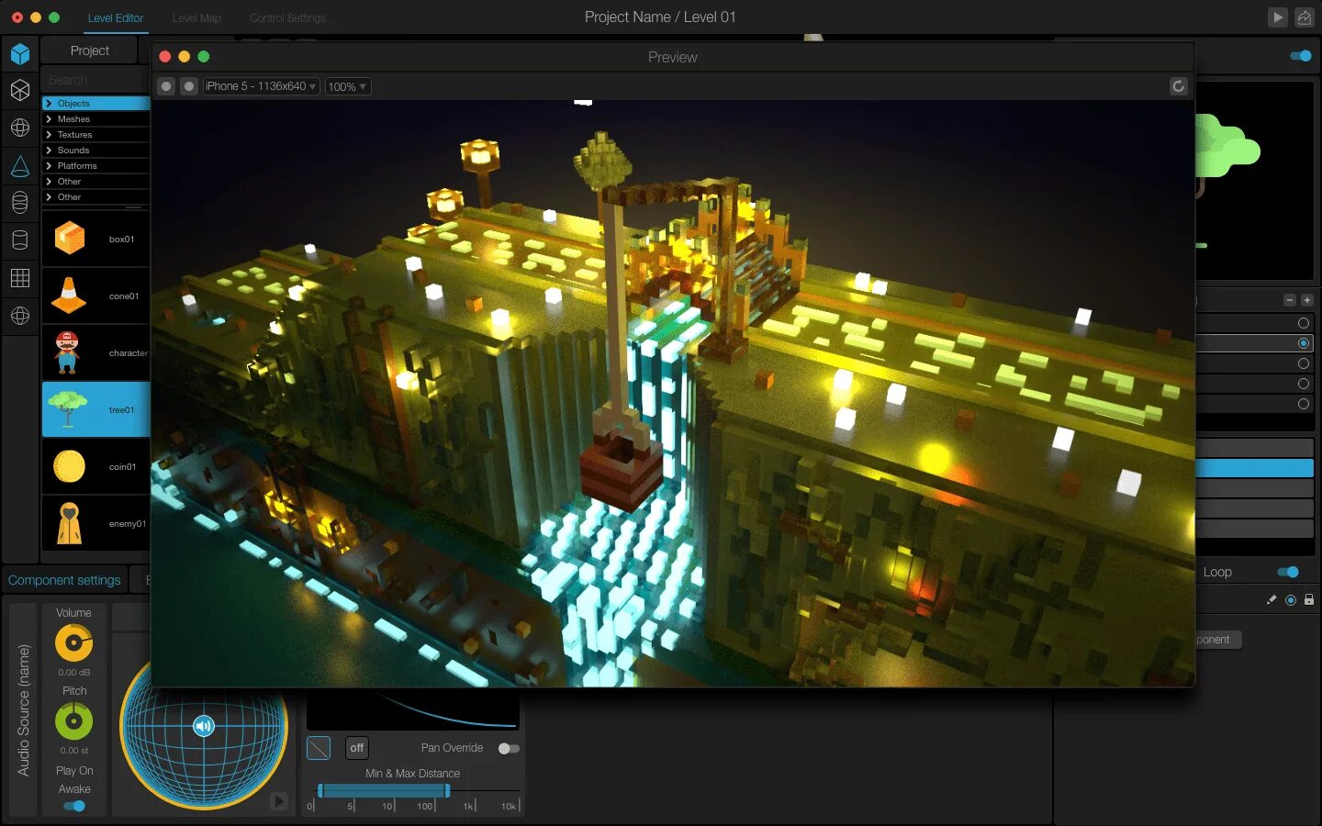Toggle the switch at top of right panel
This screenshot has width=1322, height=826.
click(1301, 56)
